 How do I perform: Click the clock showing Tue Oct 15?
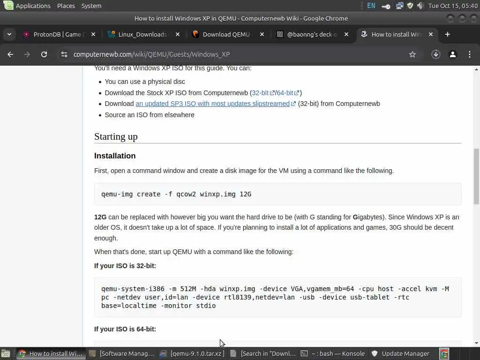coord(453,6)
